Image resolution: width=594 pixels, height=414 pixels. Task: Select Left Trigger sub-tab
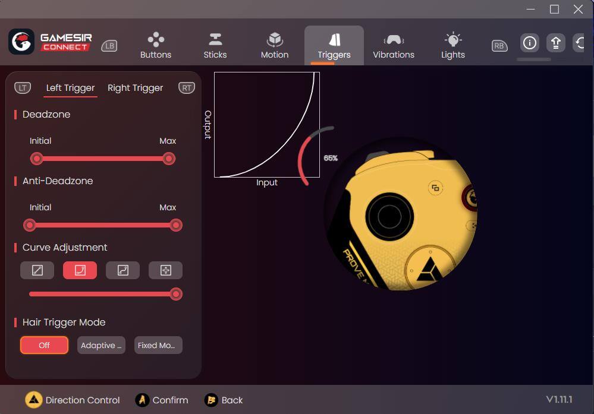71,88
